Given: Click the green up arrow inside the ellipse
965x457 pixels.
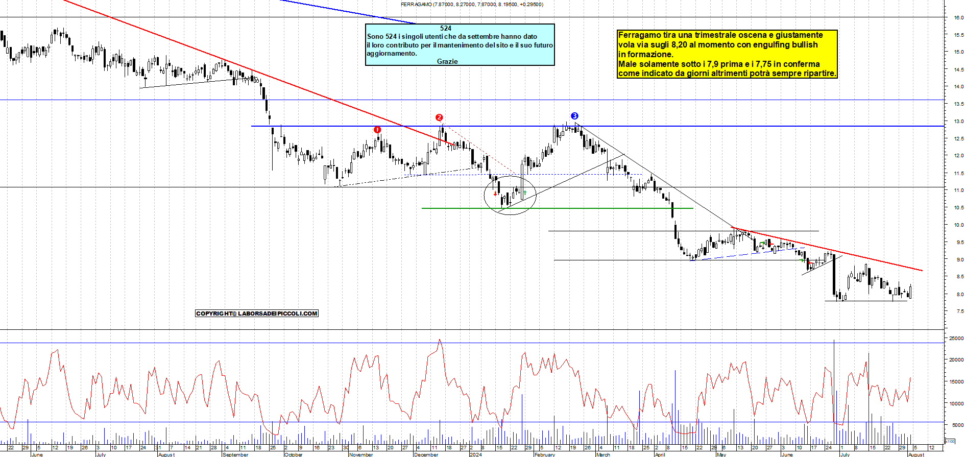Looking at the screenshot, I should tap(525, 193).
